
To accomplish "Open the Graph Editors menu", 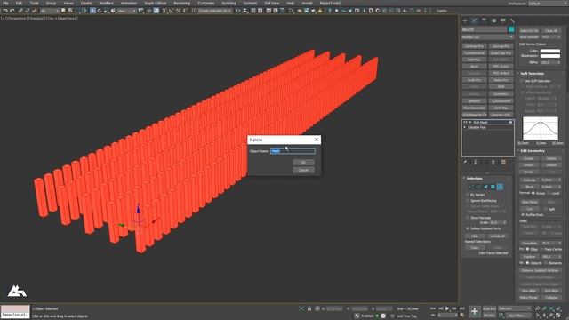I will [156, 4].
